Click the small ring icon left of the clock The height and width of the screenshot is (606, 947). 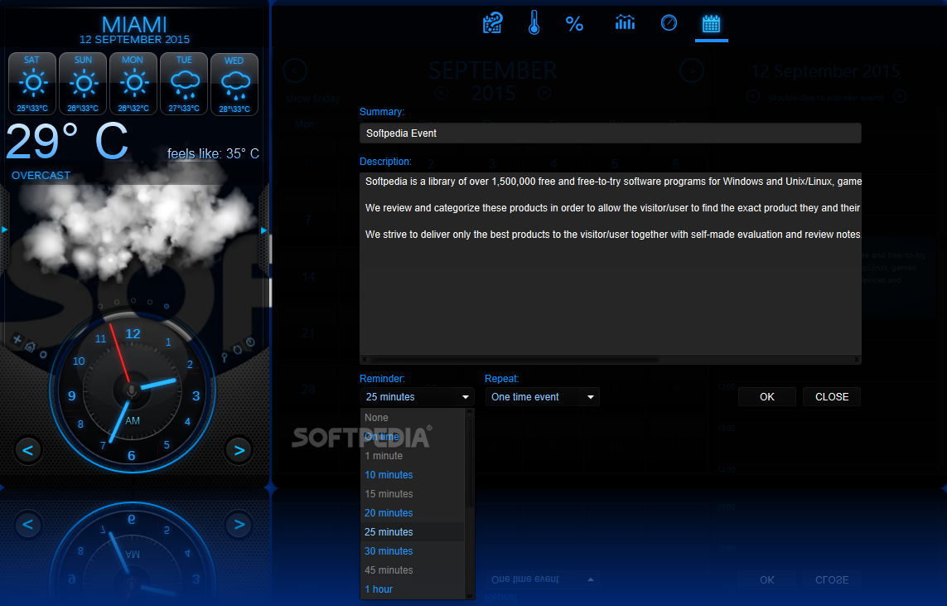pos(43,355)
